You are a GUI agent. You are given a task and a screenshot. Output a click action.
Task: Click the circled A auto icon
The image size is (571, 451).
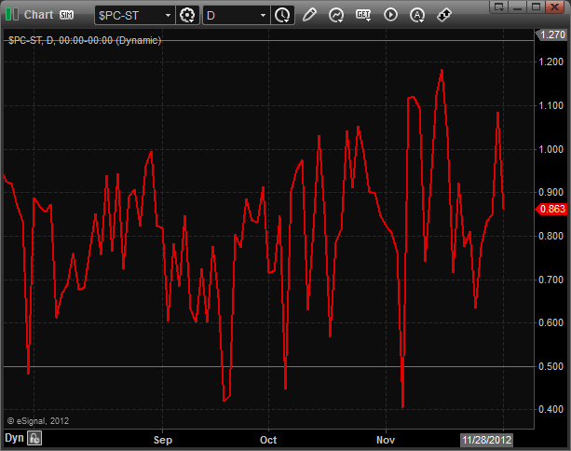[x=417, y=15]
